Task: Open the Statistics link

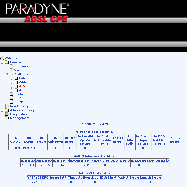Action: click(x=22, y=74)
